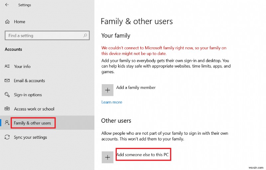Image resolution: width=266 pixels, height=170 pixels.
Task: Click Add a family member
Action: click(x=136, y=87)
